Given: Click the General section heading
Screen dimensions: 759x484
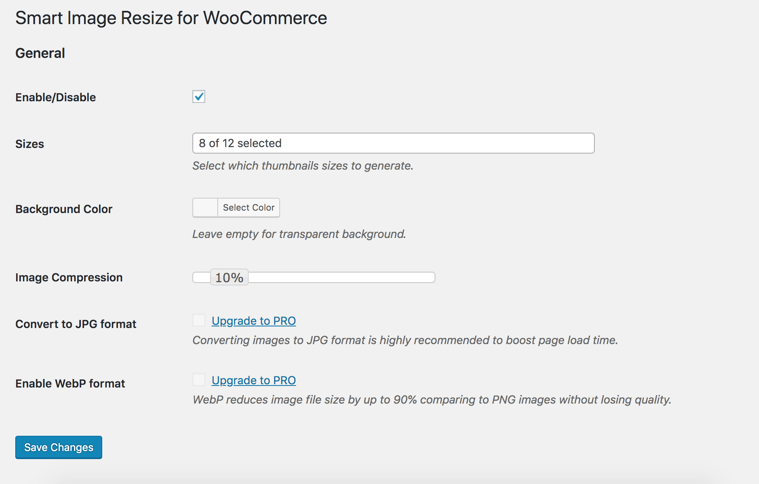Looking at the screenshot, I should tap(40, 53).
